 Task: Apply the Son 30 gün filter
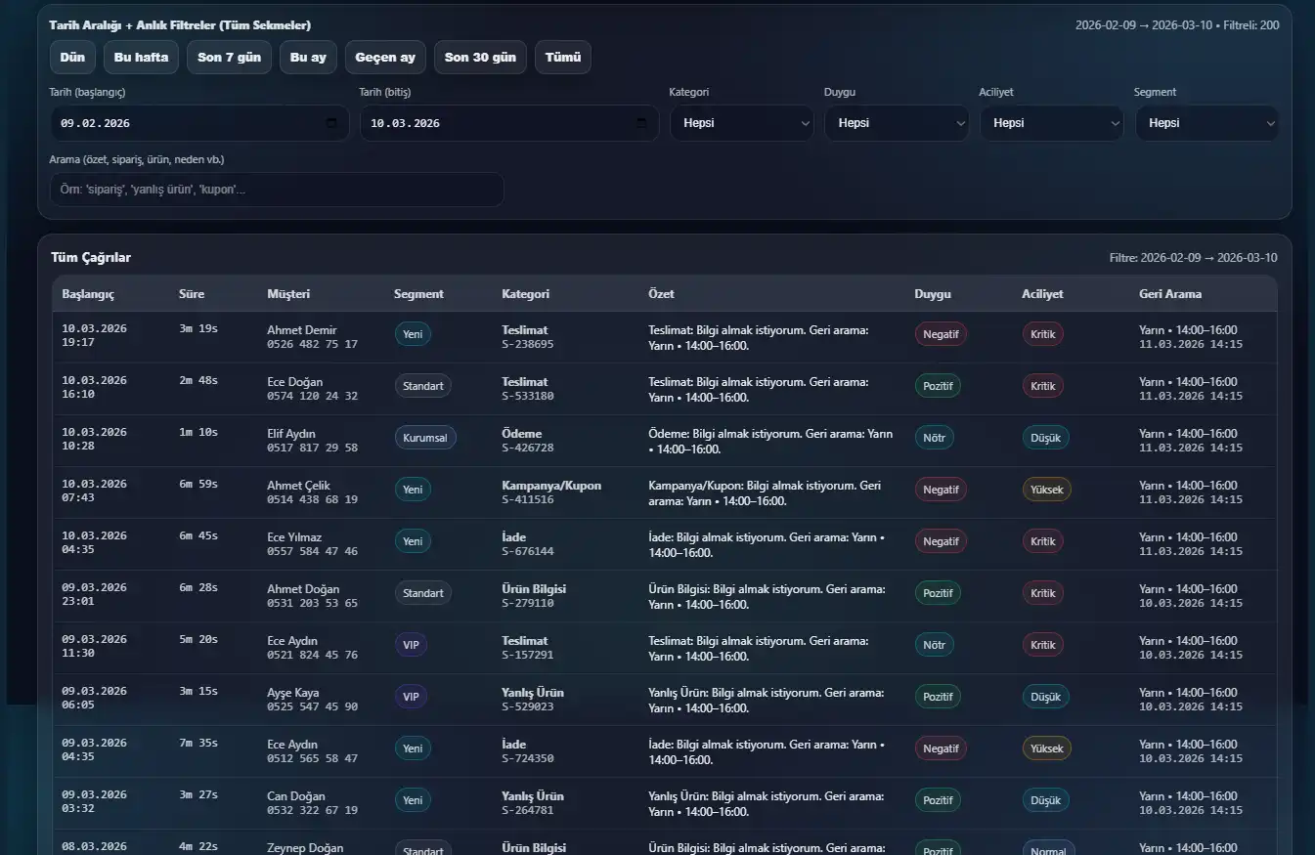click(480, 58)
